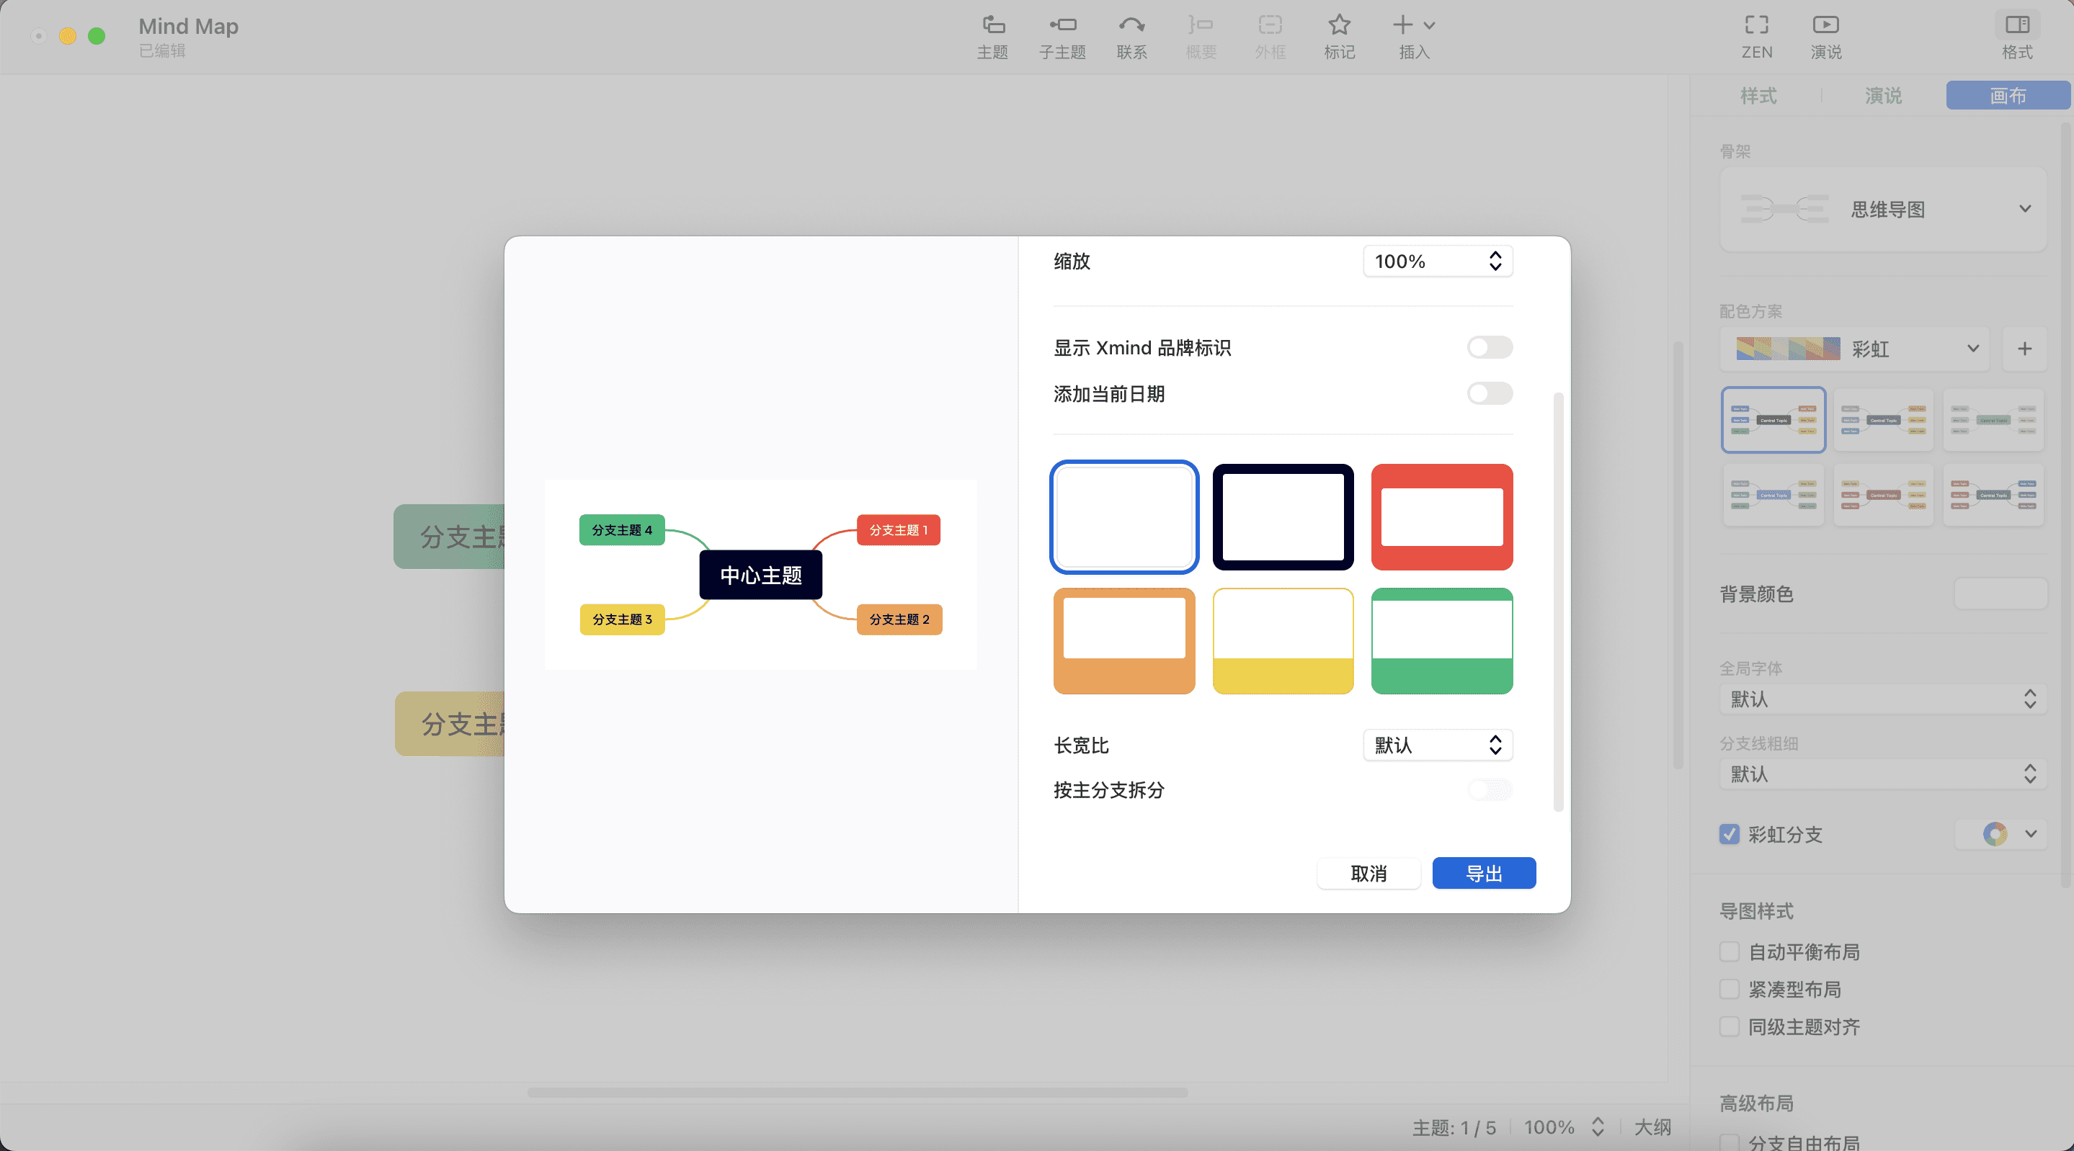Enable the 显示 Xmind 品牌标识 toggle

1488,348
